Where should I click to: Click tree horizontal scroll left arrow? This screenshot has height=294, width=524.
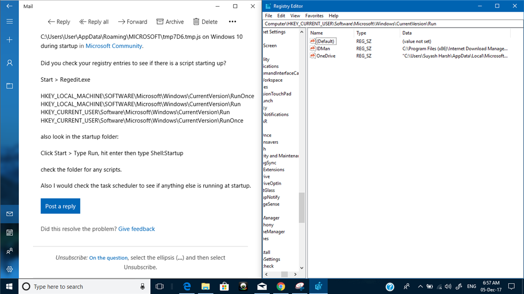click(x=266, y=274)
